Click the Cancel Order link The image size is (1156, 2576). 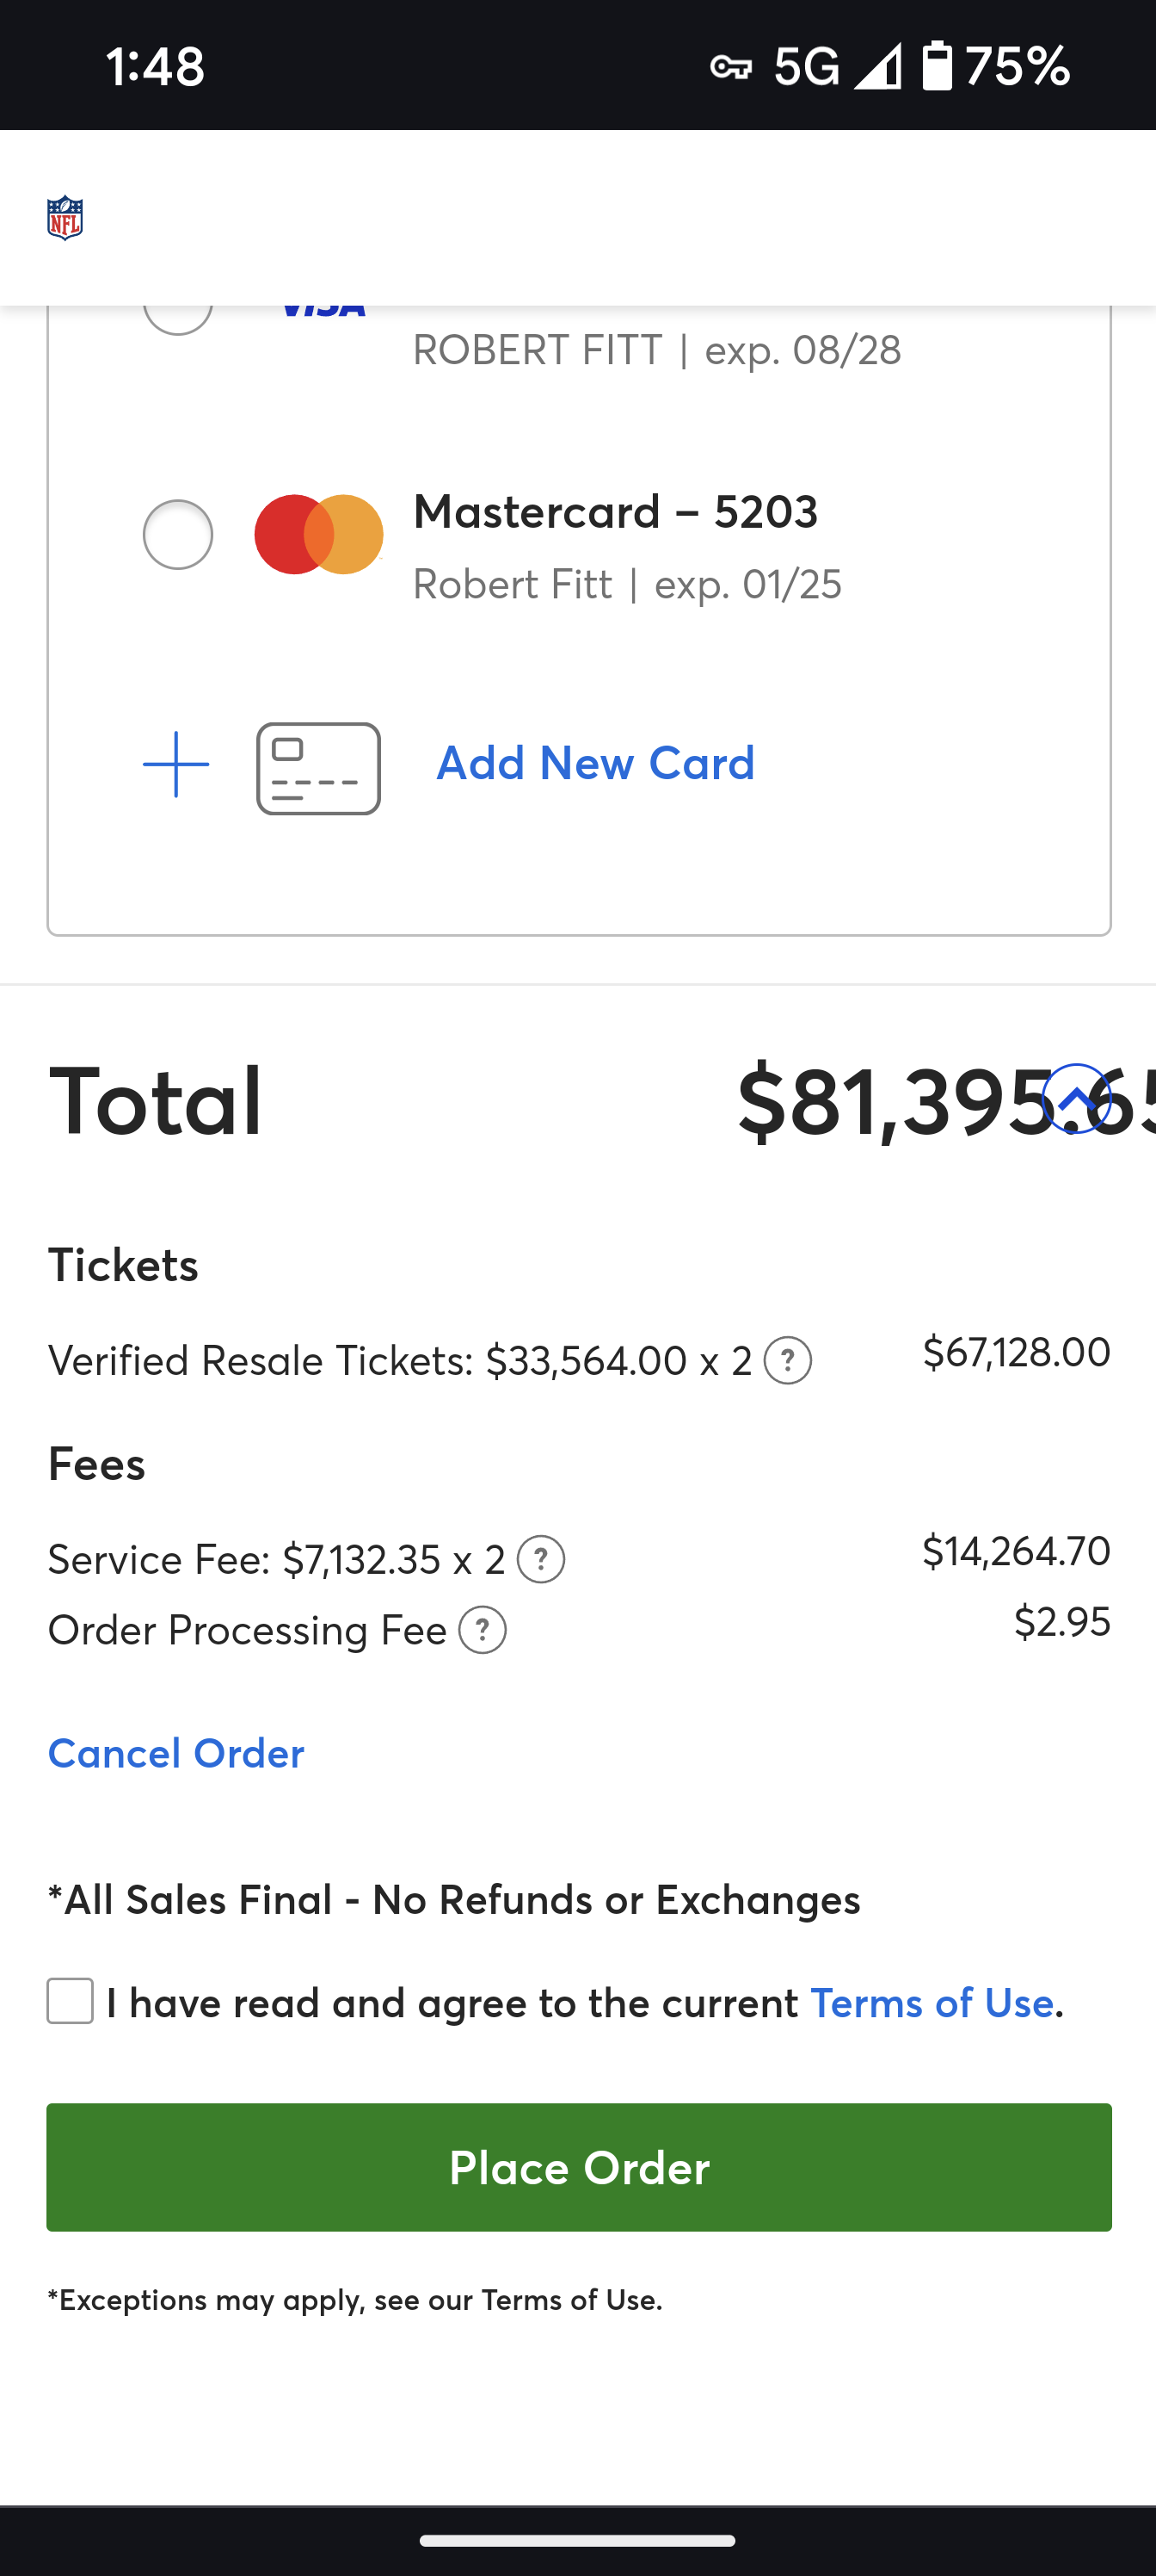coord(175,1753)
